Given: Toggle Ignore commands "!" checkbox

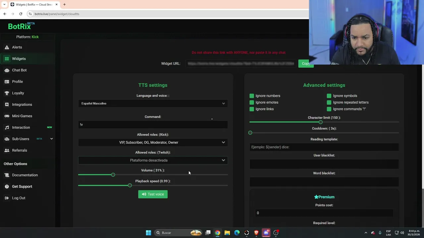Looking at the screenshot, I should click(329, 109).
